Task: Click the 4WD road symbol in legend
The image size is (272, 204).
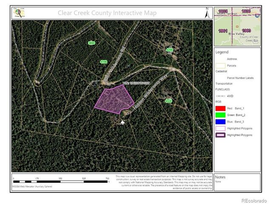Action: [221, 96]
